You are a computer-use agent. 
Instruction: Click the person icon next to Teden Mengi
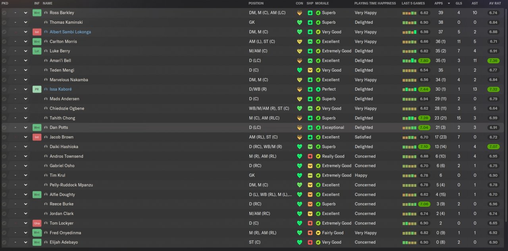coord(46,70)
